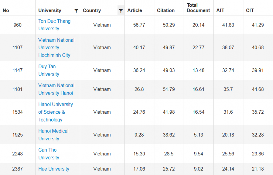Open the Ton Duc Thang University link
This screenshot has height=175, width=273.
[54, 25]
